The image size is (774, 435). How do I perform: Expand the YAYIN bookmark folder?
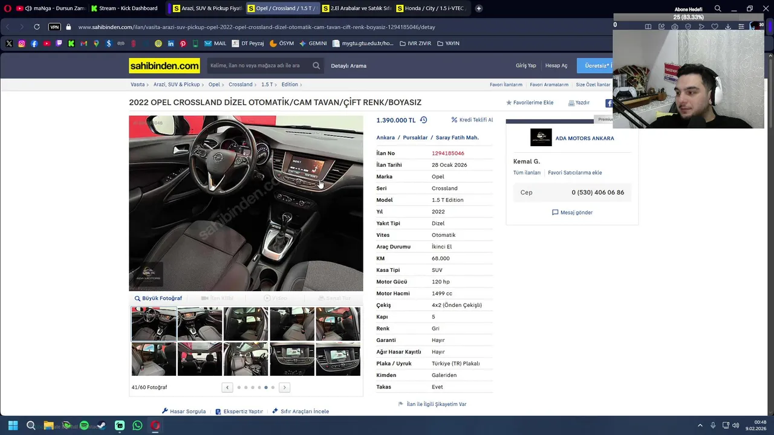(448, 43)
